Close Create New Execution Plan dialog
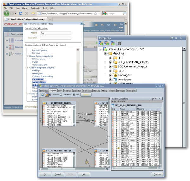Image resolution: width=190 pixels, height=181 pixels. pyautogui.click(x=81, y=24)
